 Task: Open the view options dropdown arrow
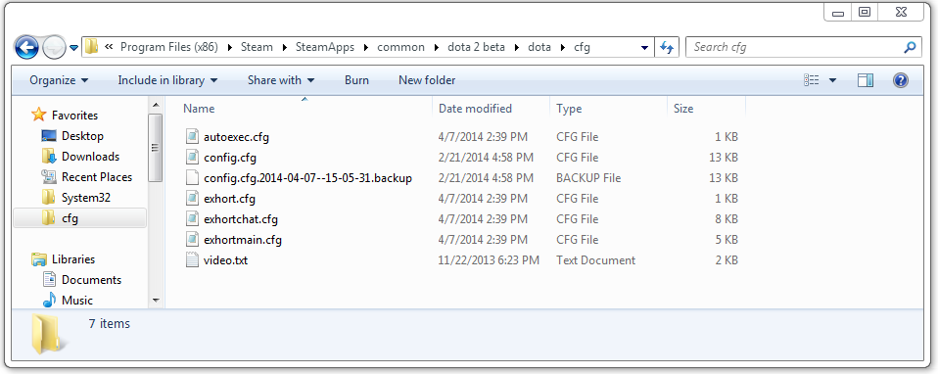coord(832,80)
